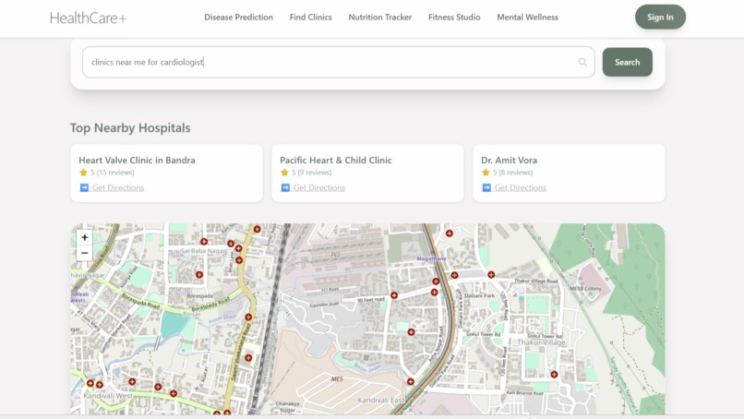Click blue arrow icon on Dr. Amit Vora card

(x=486, y=187)
